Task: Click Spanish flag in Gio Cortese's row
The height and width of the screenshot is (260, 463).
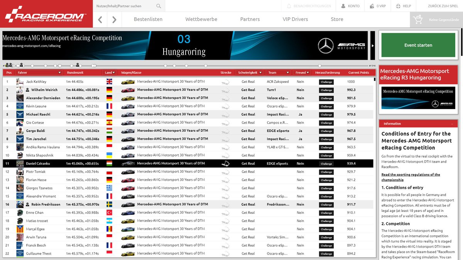Action: tap(109, 122)
